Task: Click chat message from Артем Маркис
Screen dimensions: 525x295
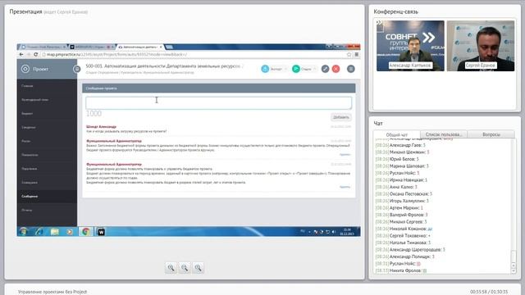Action: coord(399,207)
